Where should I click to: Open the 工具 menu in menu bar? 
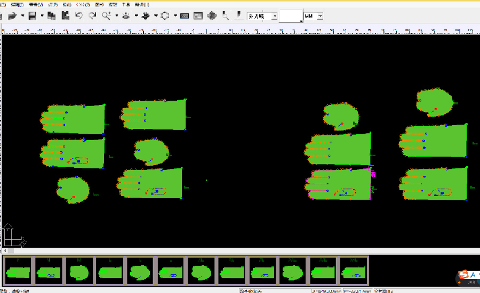(126, 4)
